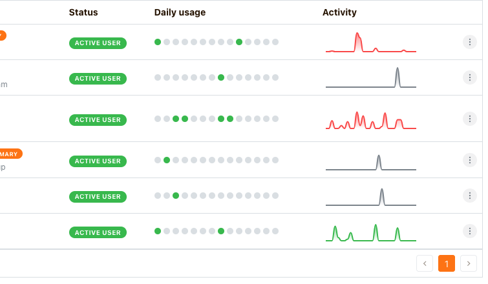Open three-dot menu for third user row
This screenshot has height=284, width=488.
(470, 119)
